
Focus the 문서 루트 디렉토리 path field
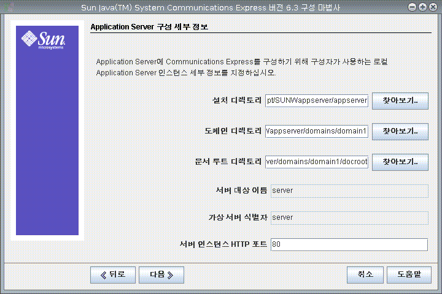click(317, 162)
